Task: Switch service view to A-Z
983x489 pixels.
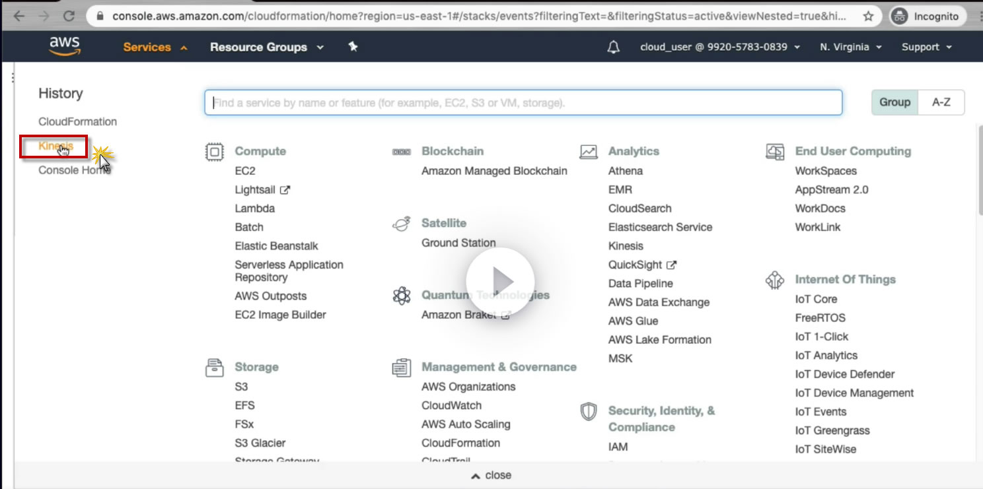Action: (x=941, y=102)
